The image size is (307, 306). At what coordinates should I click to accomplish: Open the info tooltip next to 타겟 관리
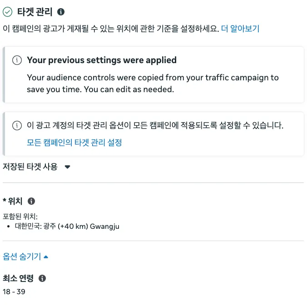(x=61, y=12)
